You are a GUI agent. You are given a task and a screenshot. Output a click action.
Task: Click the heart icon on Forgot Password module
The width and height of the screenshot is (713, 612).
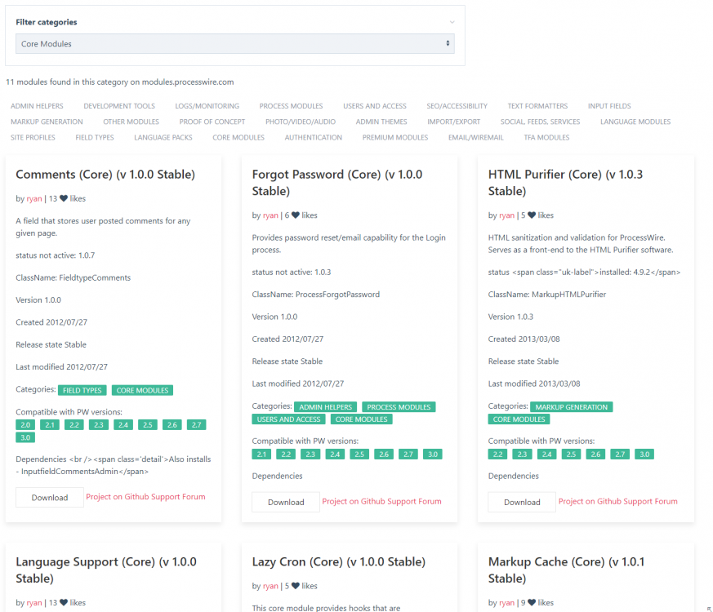(296, 215)
